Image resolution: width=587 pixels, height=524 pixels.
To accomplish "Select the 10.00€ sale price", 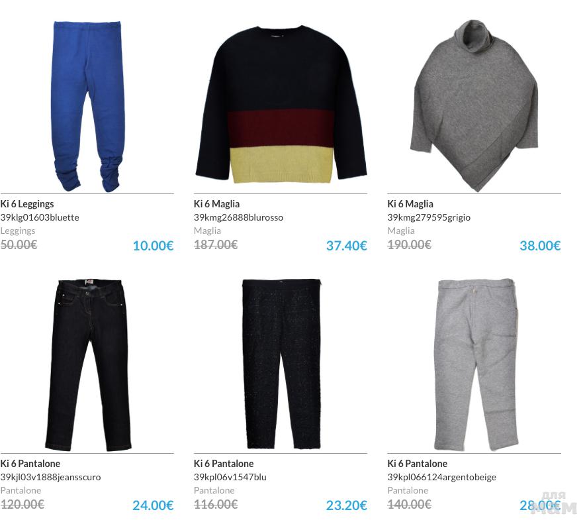I will (153, 246).
